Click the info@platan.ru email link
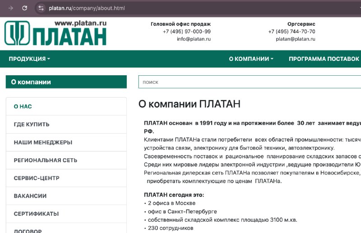 tap(194, 39)
